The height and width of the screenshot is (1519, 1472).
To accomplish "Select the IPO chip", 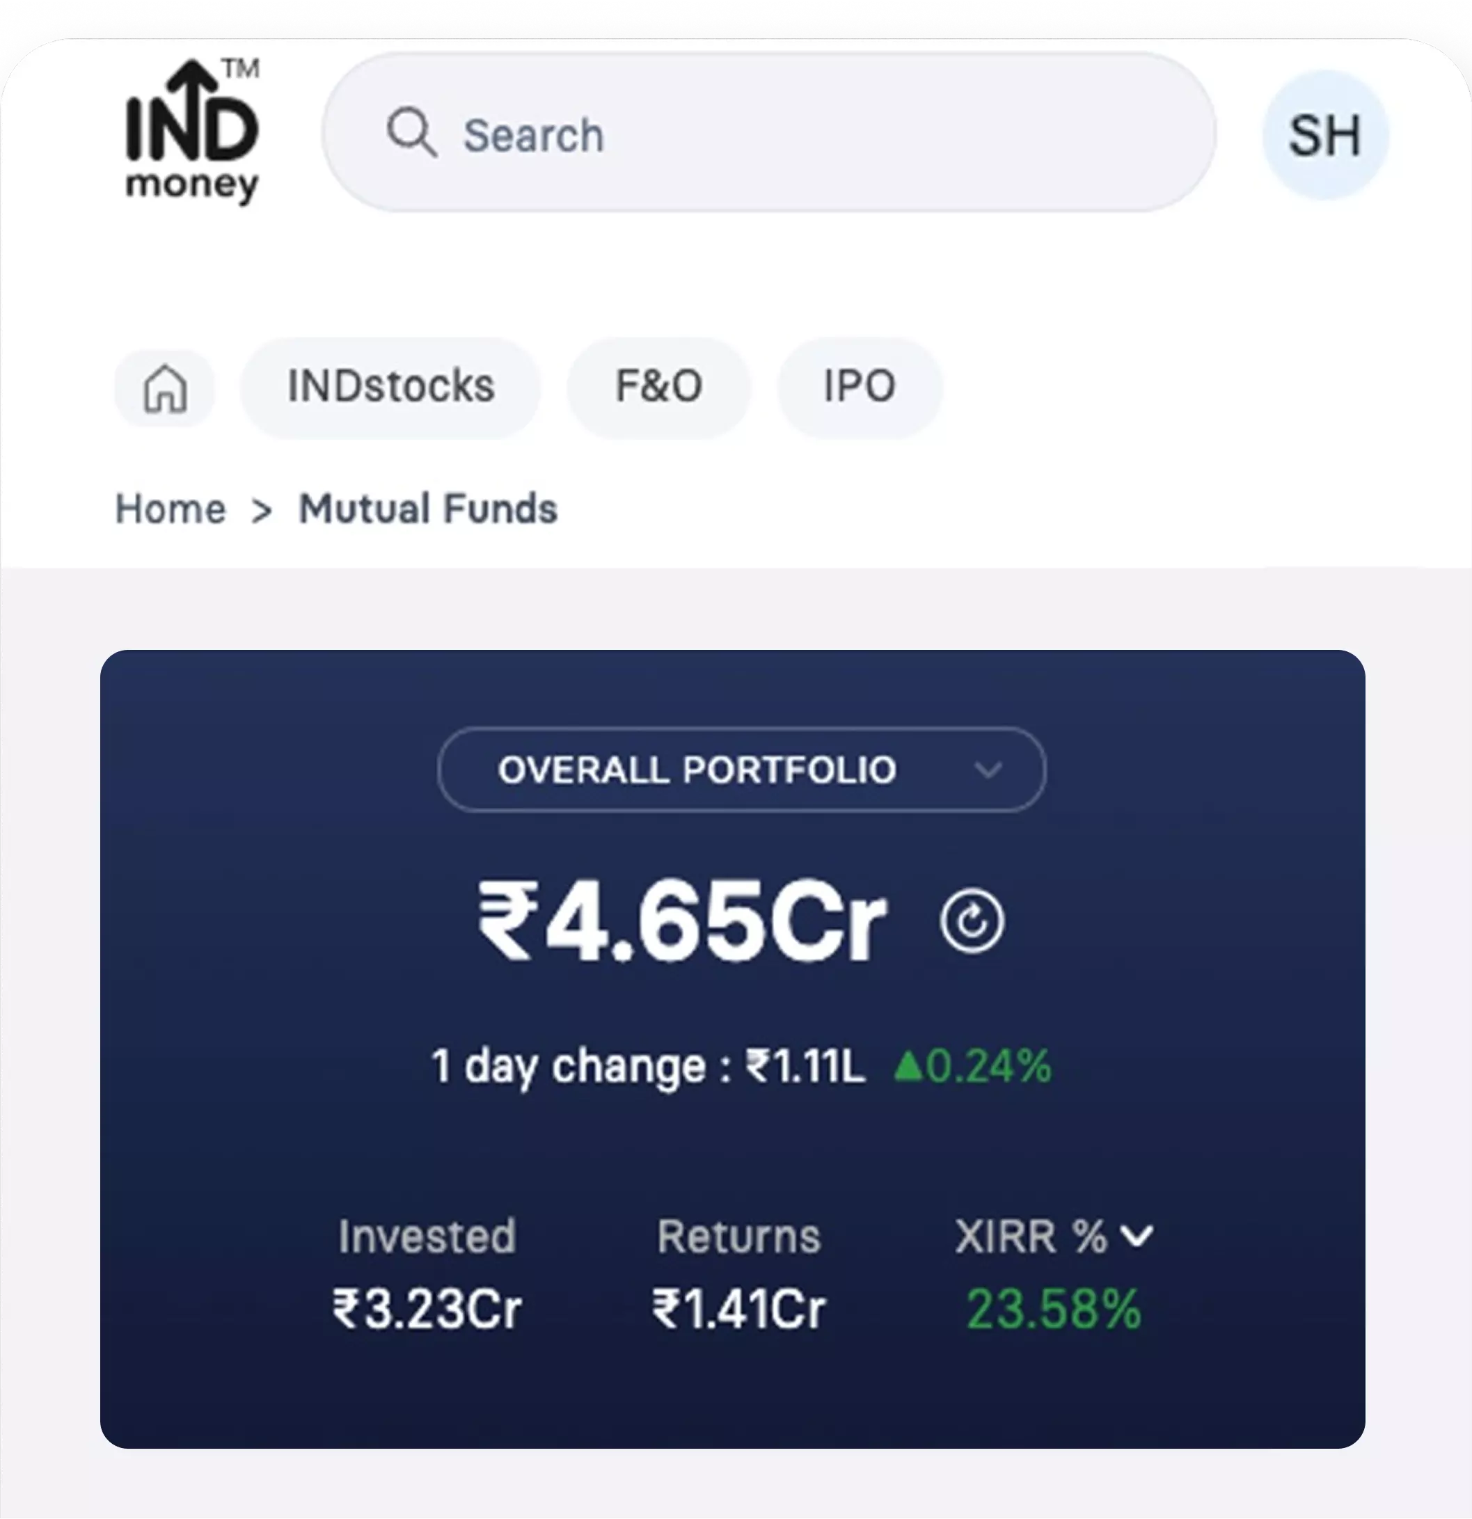I will (859, 387).
